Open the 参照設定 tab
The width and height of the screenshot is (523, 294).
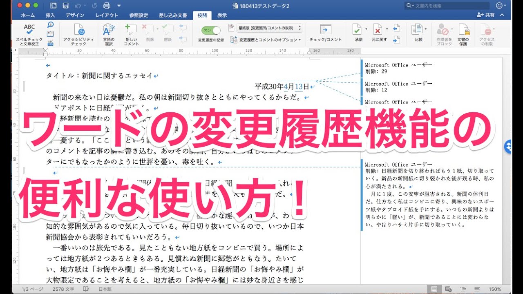coord(139,15)
